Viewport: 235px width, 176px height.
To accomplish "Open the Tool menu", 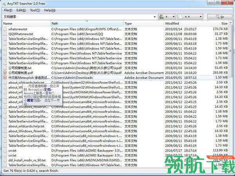I will point(35,10).
